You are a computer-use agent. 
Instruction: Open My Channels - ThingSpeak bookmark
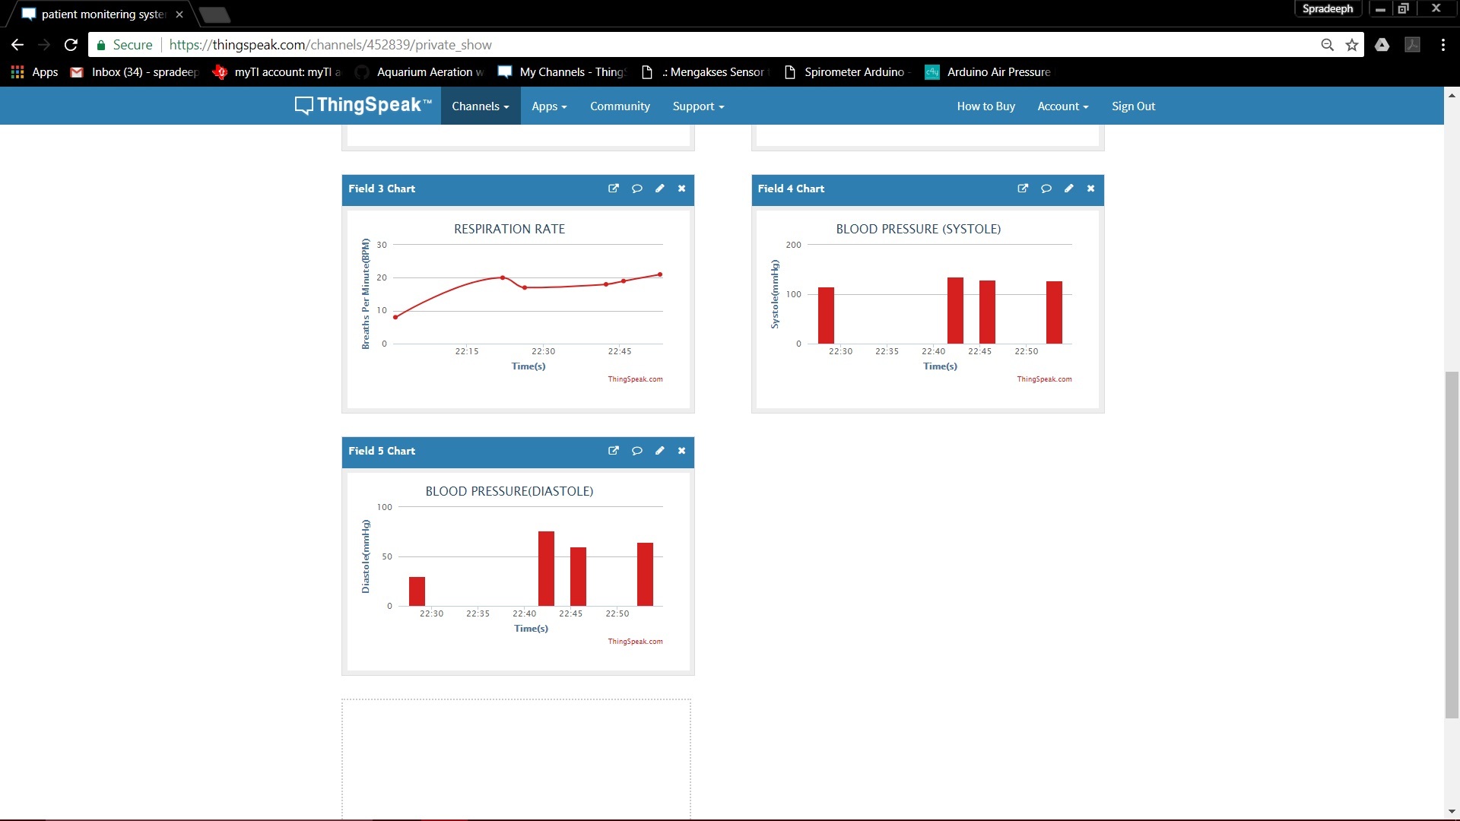pyautogui.click(x=563, y=72)
